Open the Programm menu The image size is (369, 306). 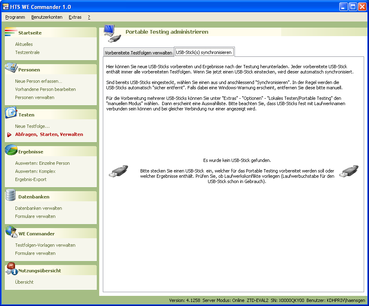pyautogui.click(x=15, y=17)
